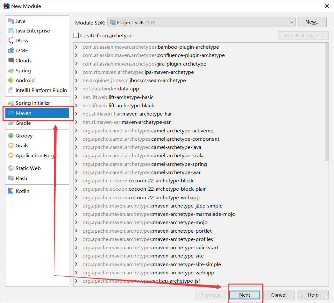This screenshot has width=334, height=303.
Task: Select maven-archetype-sar row
Action: pos(199,122)
